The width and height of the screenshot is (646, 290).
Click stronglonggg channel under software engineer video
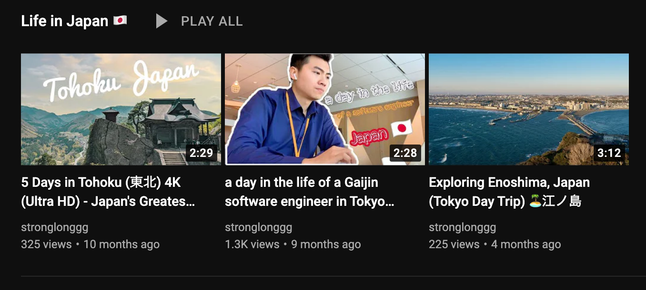pyautogui.click(x=259, y=228)
